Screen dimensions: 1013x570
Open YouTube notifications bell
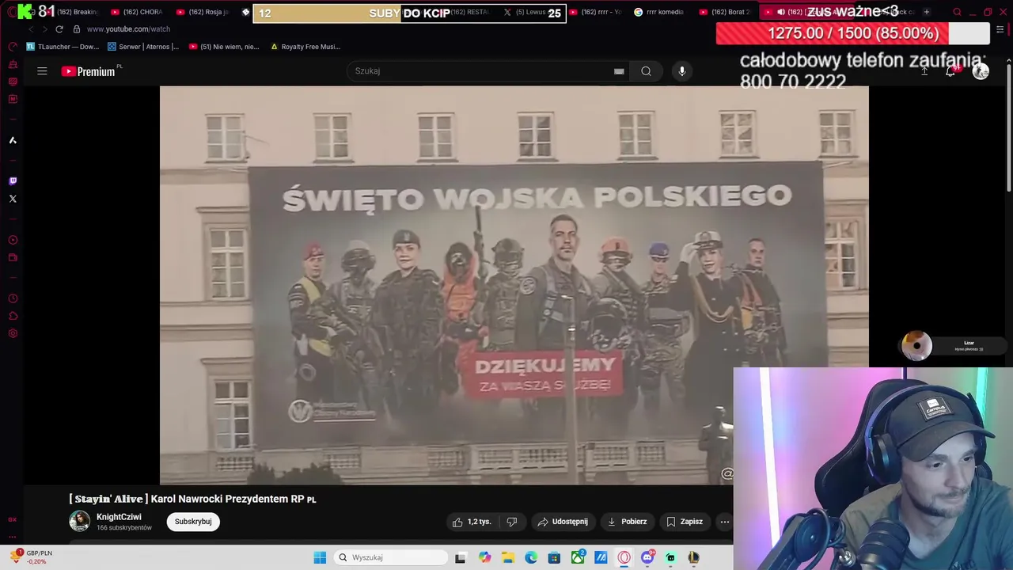pos(950,71)
